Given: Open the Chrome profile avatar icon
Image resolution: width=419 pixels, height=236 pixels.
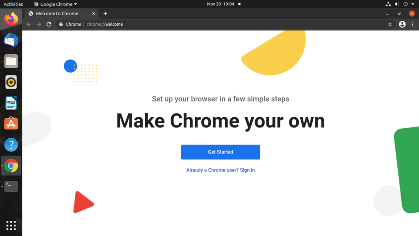Looking at the screenshot, I should tap(402, 24).
